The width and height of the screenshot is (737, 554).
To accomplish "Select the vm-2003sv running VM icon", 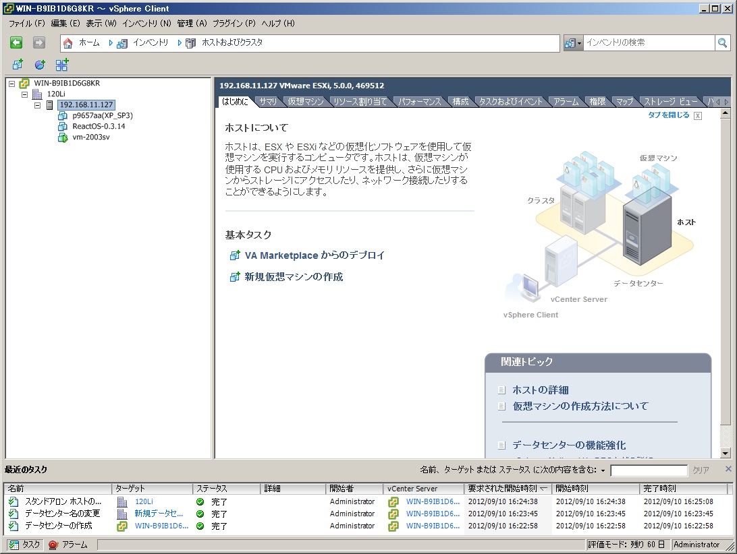I will [x=63, y=137].
